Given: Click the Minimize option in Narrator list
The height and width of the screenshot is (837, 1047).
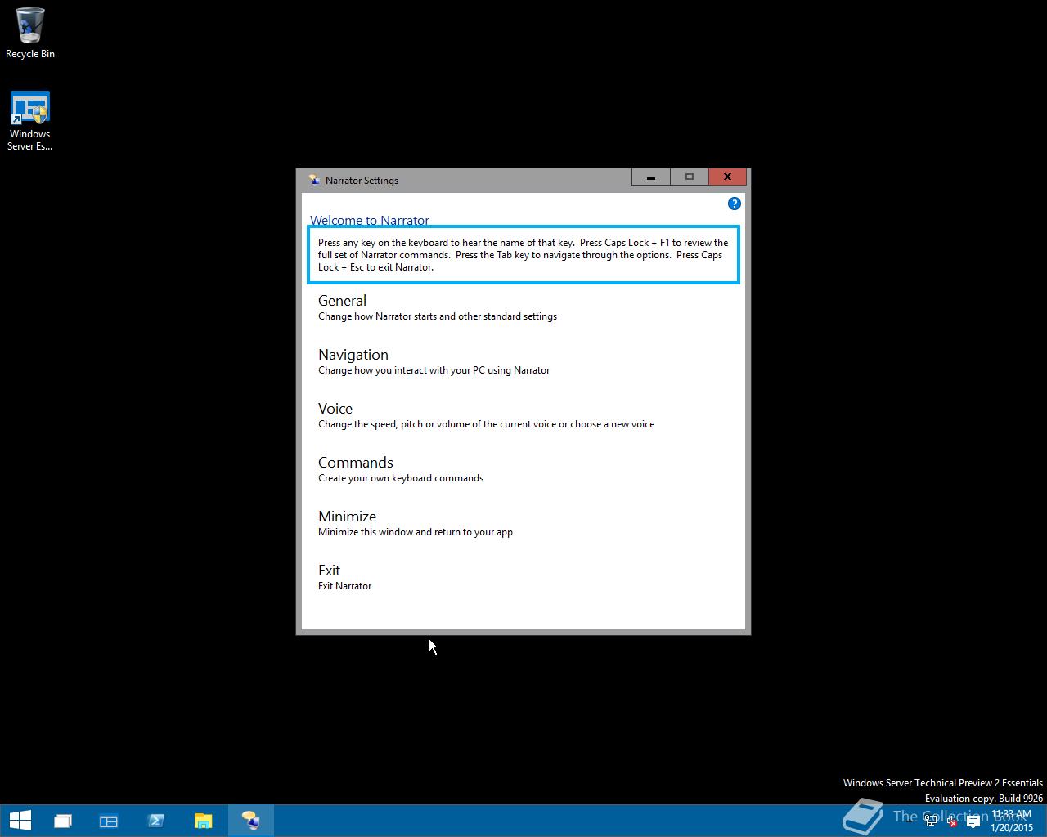Looking at the screenshot, I should coord(347,517).
